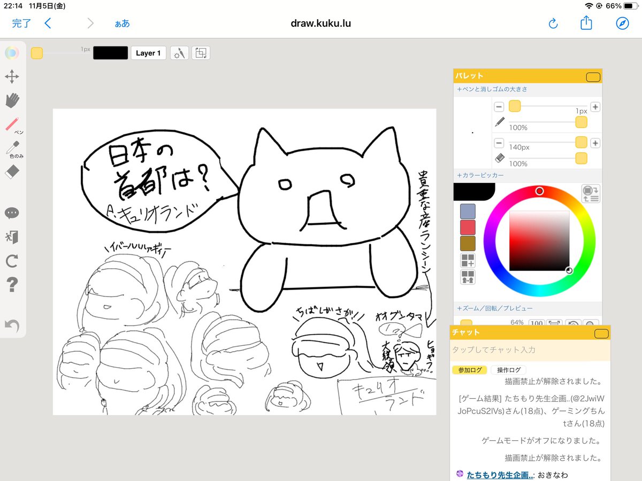
Task: Go back with Safari chevron
Action: point(48,24)
